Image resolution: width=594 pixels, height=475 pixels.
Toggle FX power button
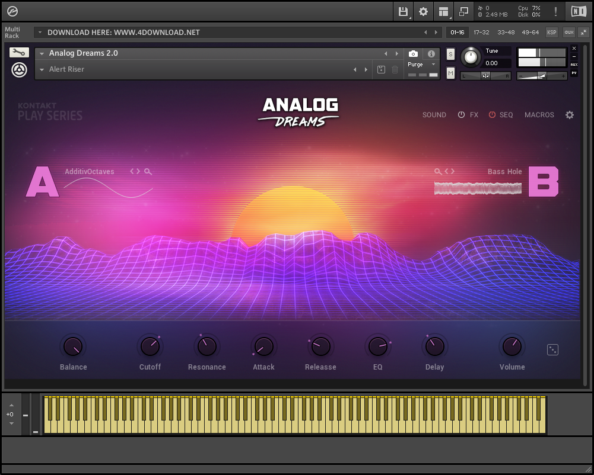461,114
